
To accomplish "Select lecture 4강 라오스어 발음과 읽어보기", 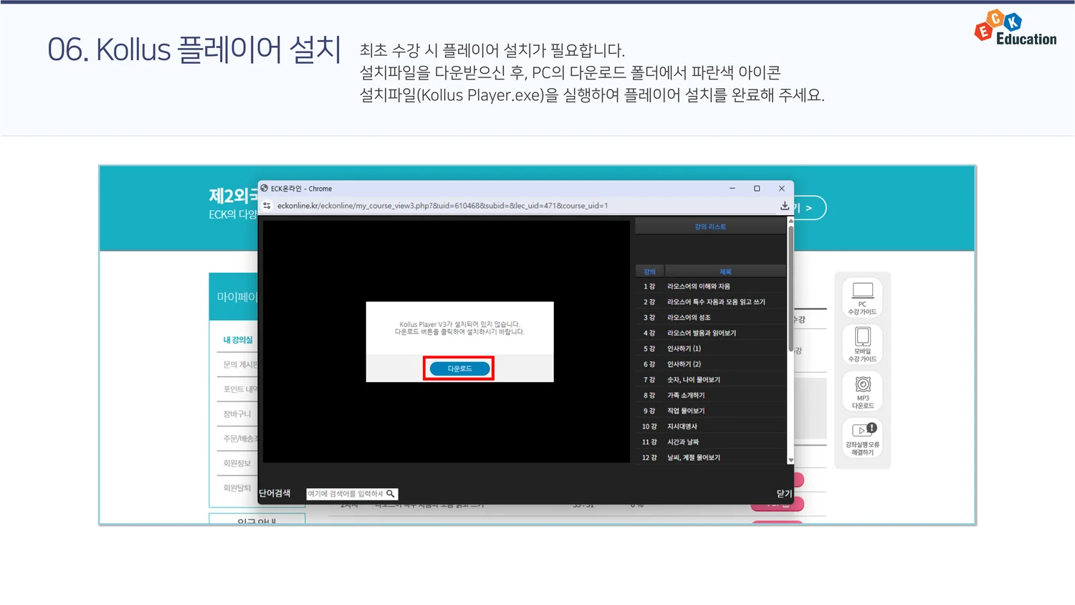I will click(x=710, y=333).
